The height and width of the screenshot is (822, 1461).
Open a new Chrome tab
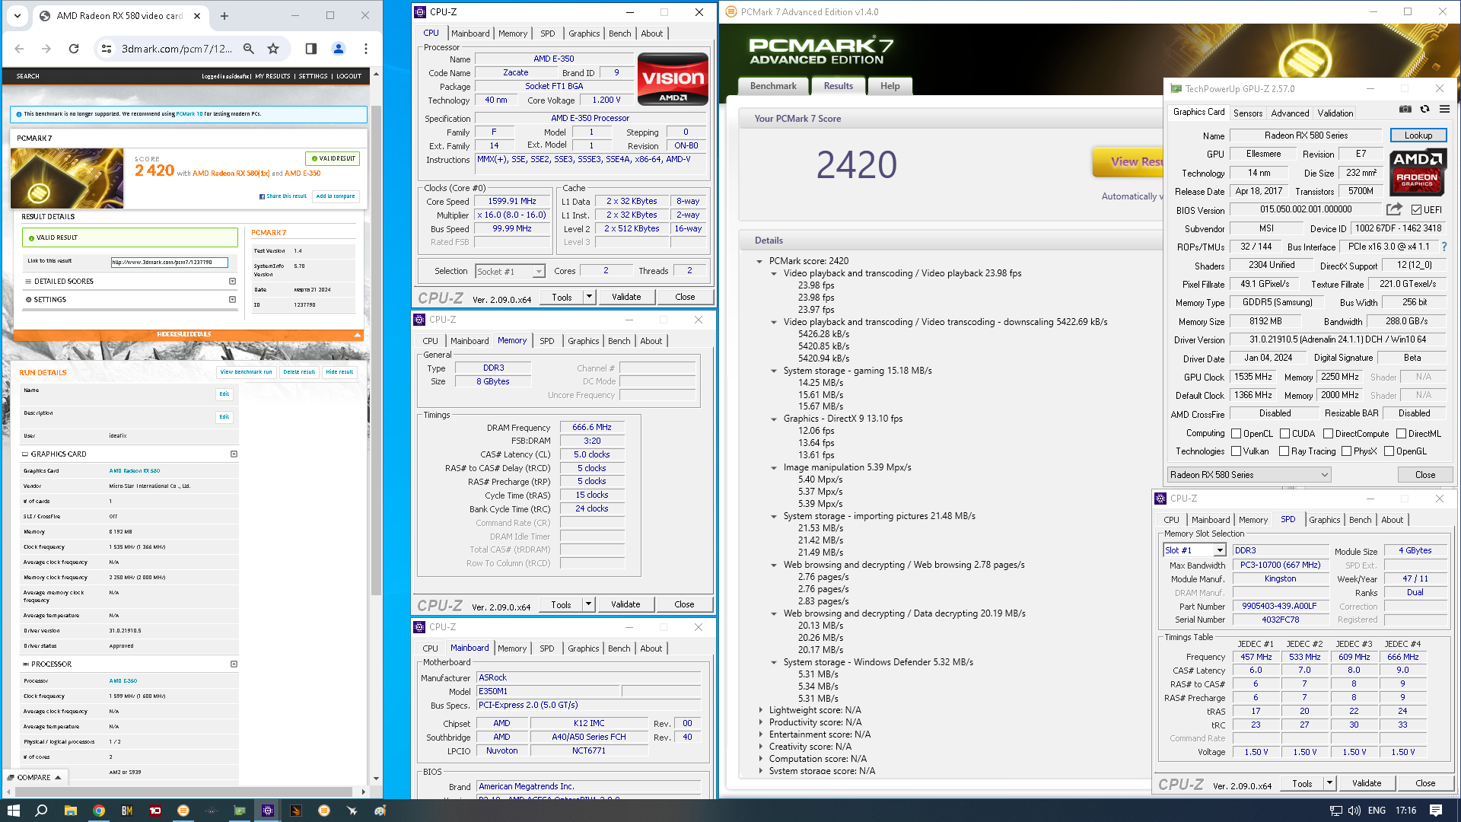pyautogui.click(x=224, y=15)
